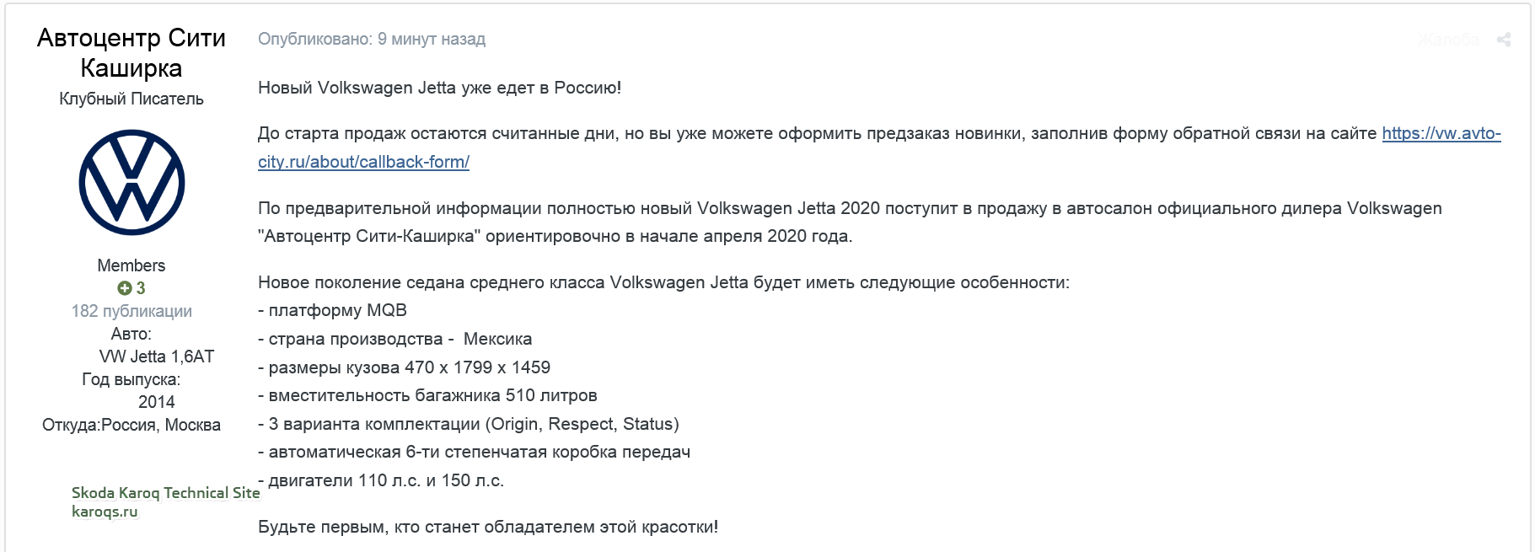Click the share post icon
1535x552 pixels.
[1503, 40]
